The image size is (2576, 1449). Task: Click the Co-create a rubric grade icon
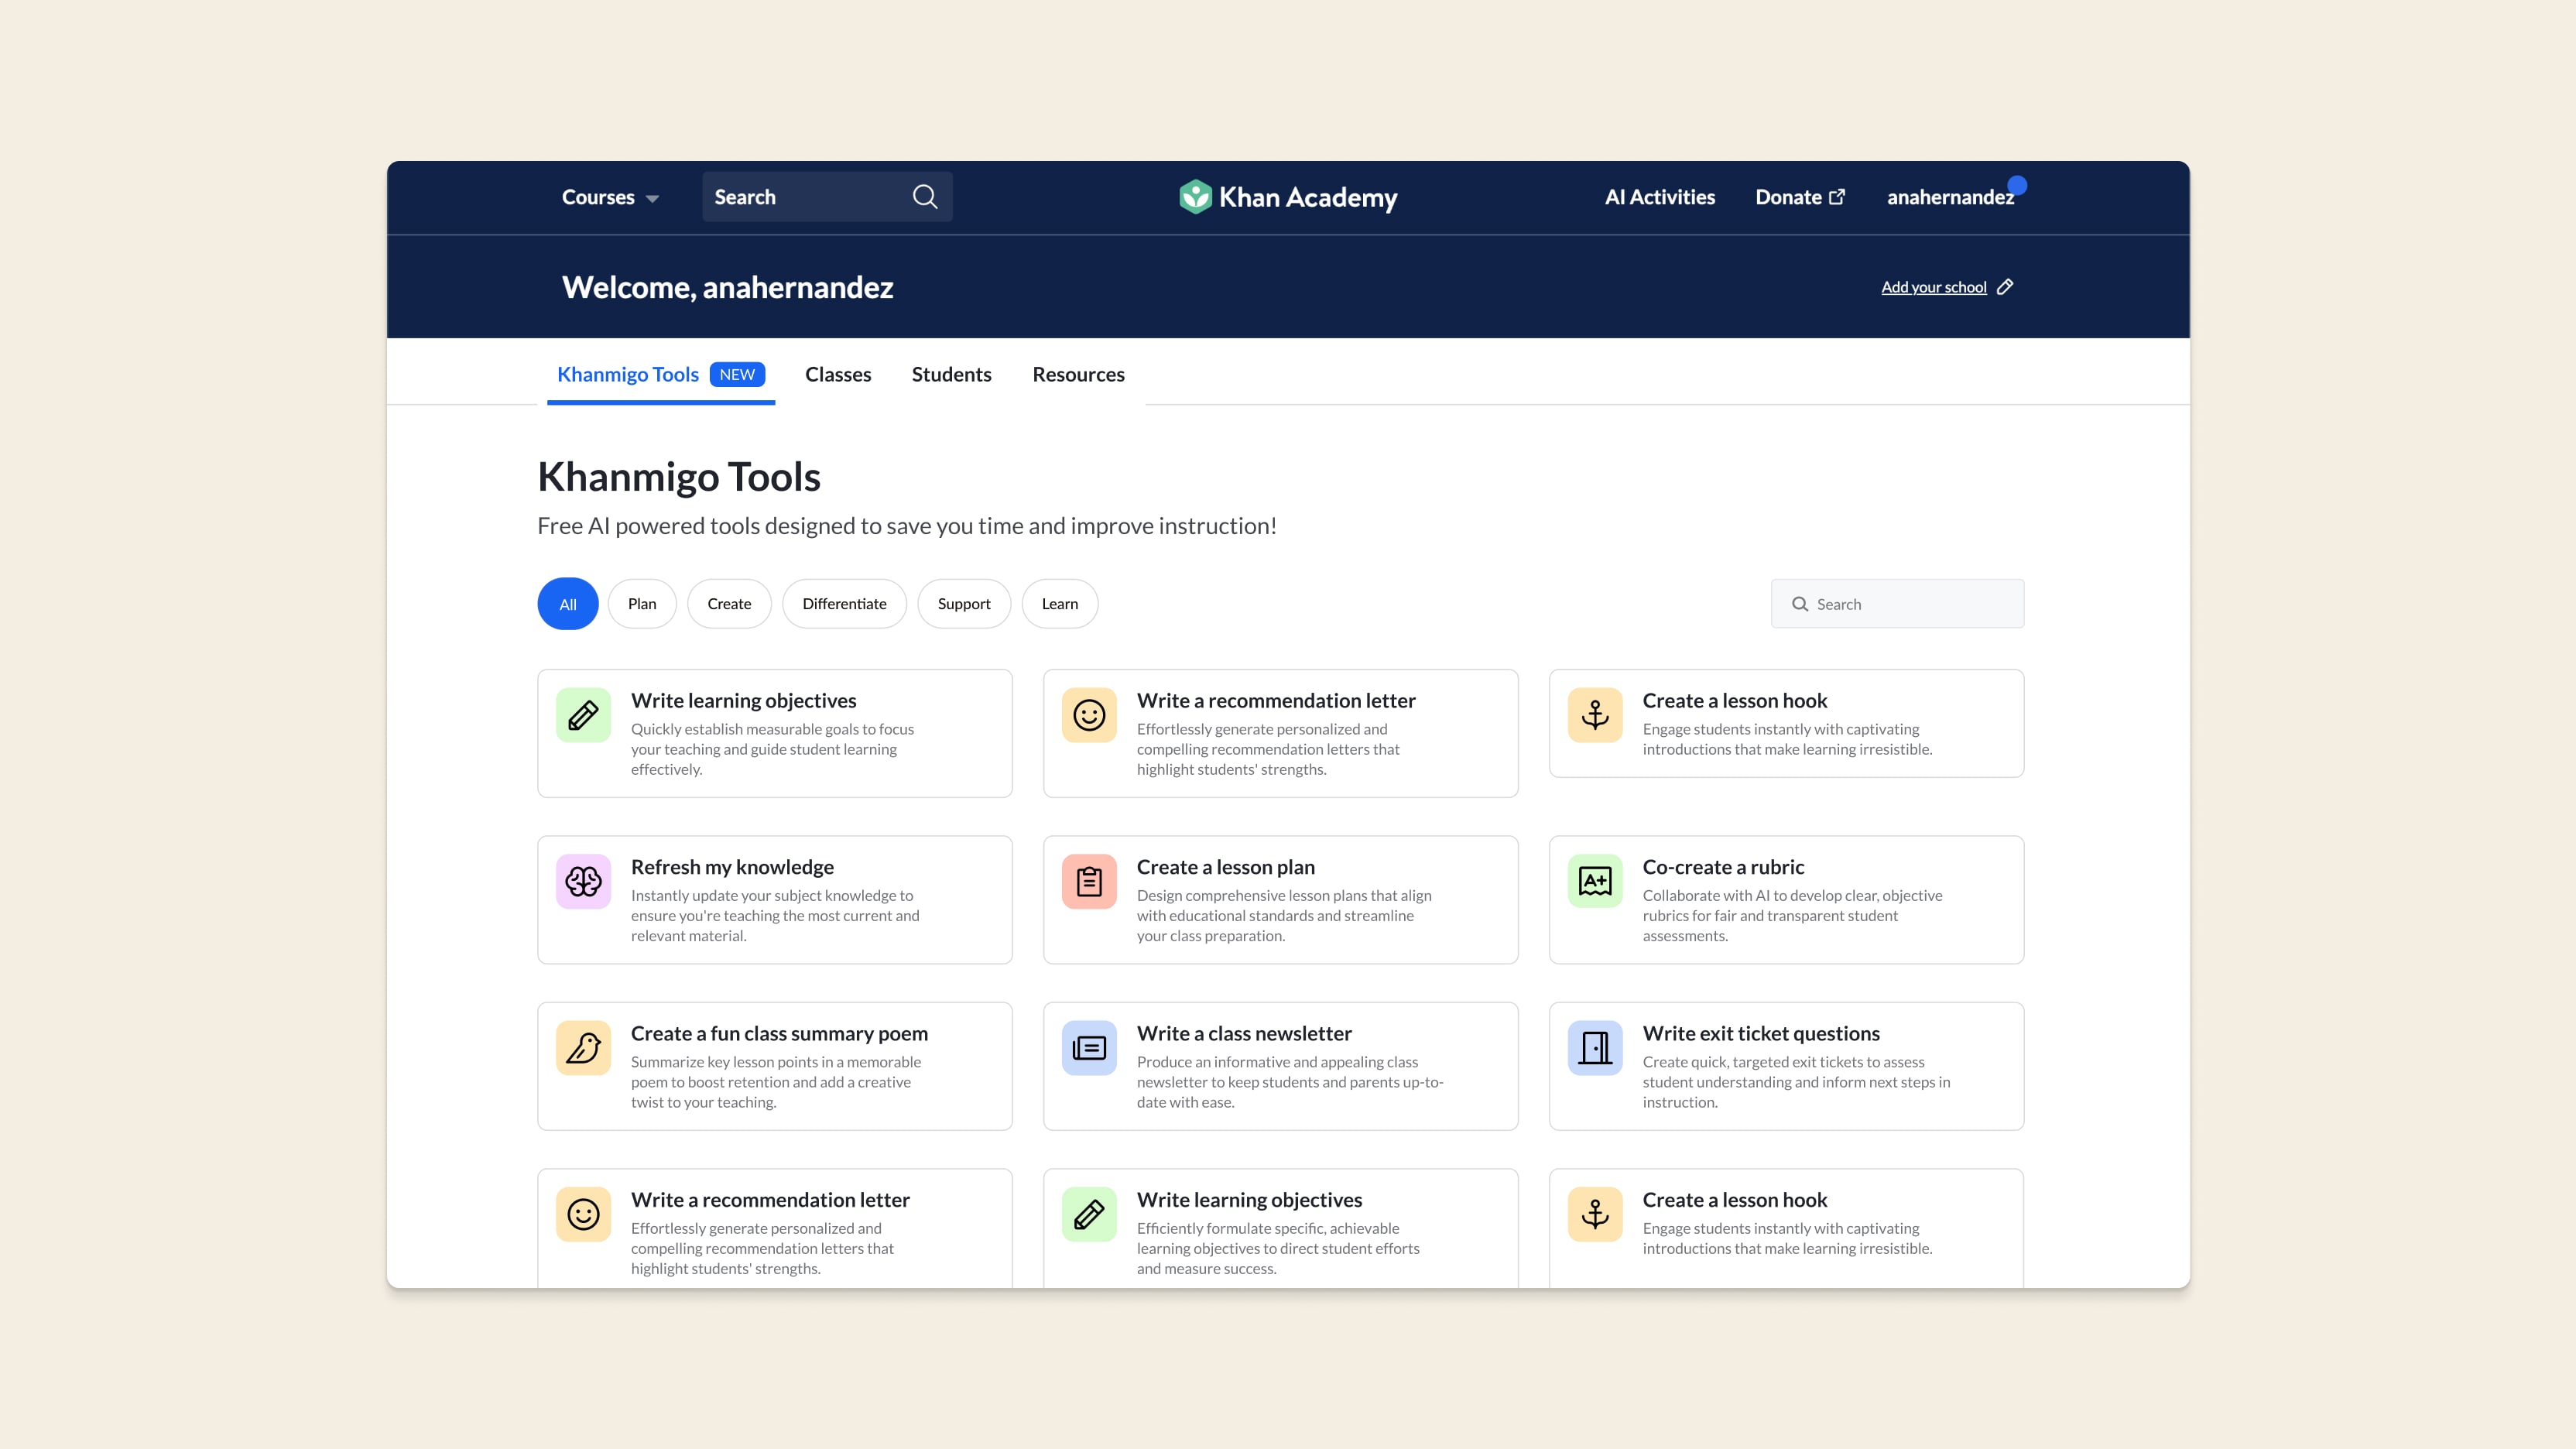click(x=1594, y=881)
